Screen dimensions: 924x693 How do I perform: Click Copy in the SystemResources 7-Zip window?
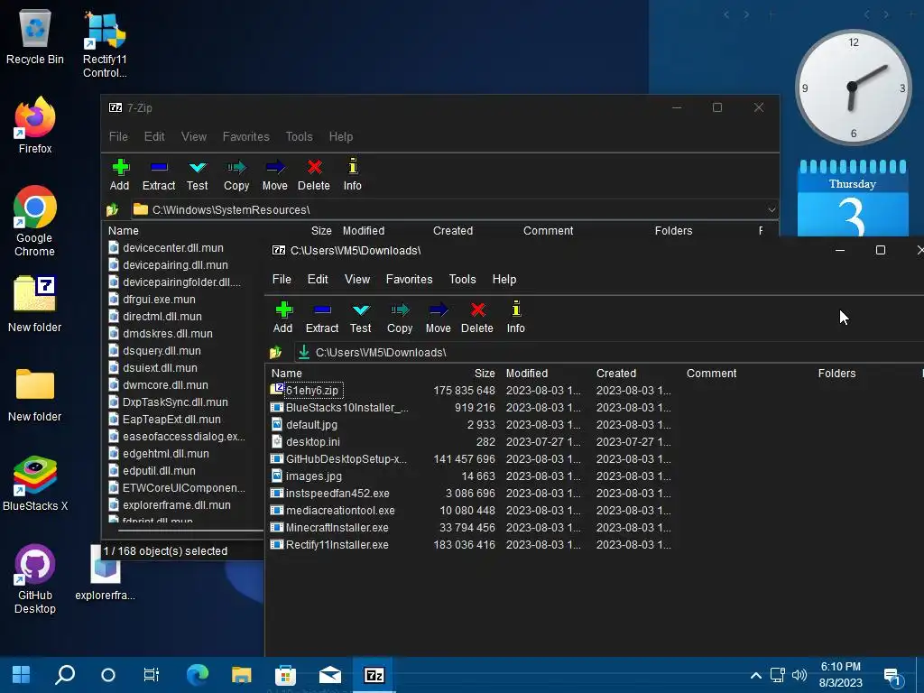[x=236, y=175]
